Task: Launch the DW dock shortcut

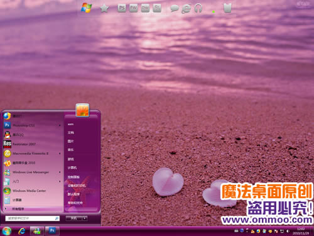Action: 145,8
